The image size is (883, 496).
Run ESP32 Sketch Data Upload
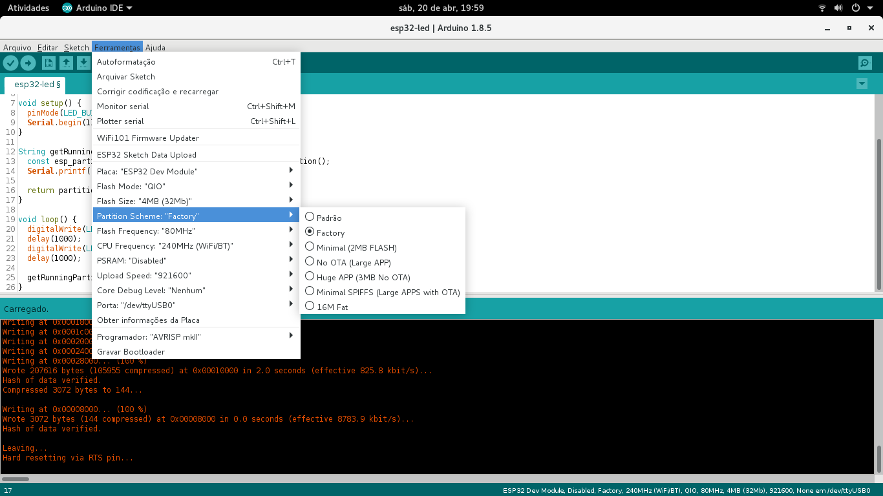(x=197, y=155)
